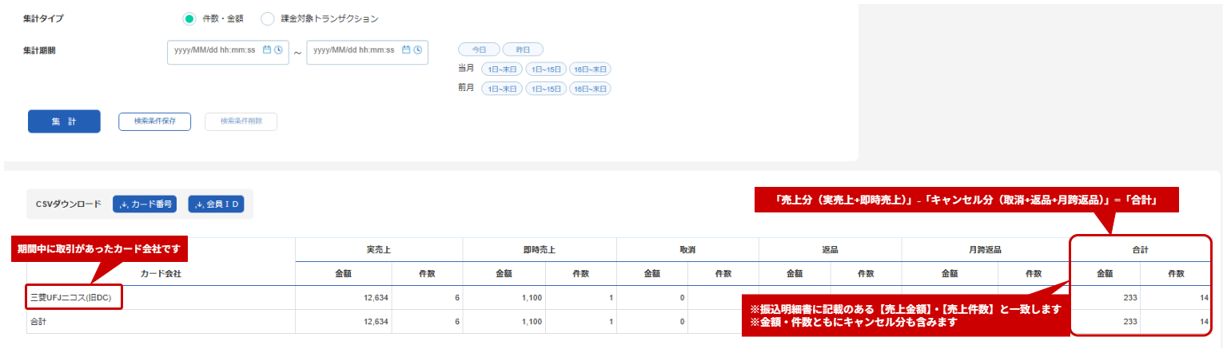The image size is (1227, 353).
Task: Choose 前月 1日~15日 period preset
Action: click(x=546, y=89)
